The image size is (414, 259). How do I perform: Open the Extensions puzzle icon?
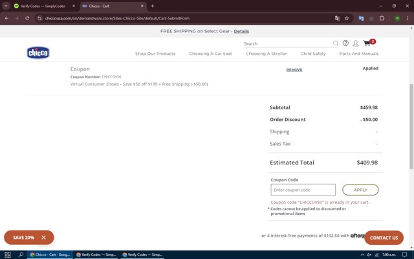382,18
